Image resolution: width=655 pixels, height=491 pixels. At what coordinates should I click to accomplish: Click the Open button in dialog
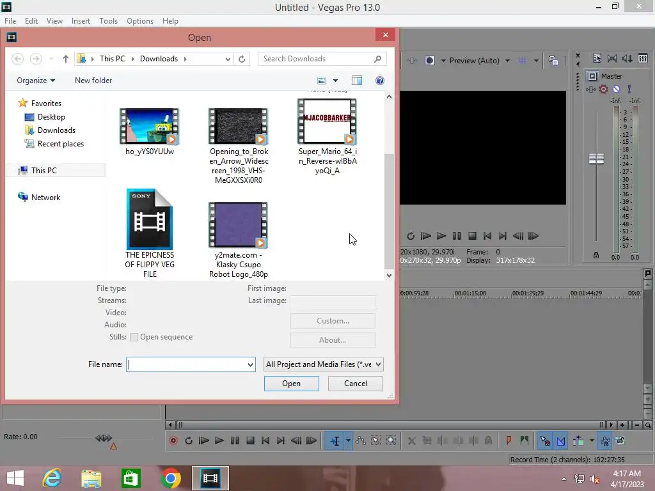click(292, 384)
